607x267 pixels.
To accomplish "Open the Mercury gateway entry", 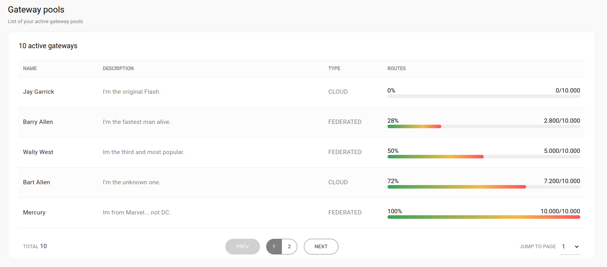I will point(34,213).
